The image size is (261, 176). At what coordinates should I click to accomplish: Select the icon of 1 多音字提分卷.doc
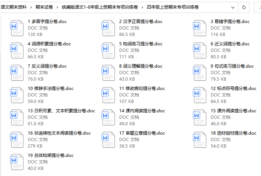click(17, 28)
